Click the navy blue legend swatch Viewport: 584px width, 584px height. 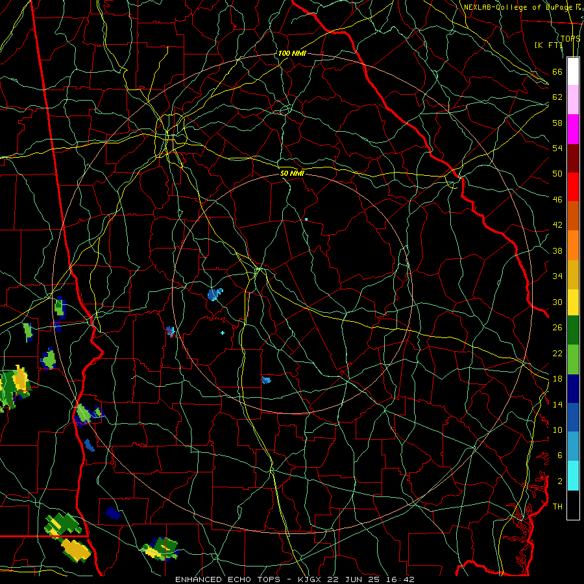pos(573,389)
